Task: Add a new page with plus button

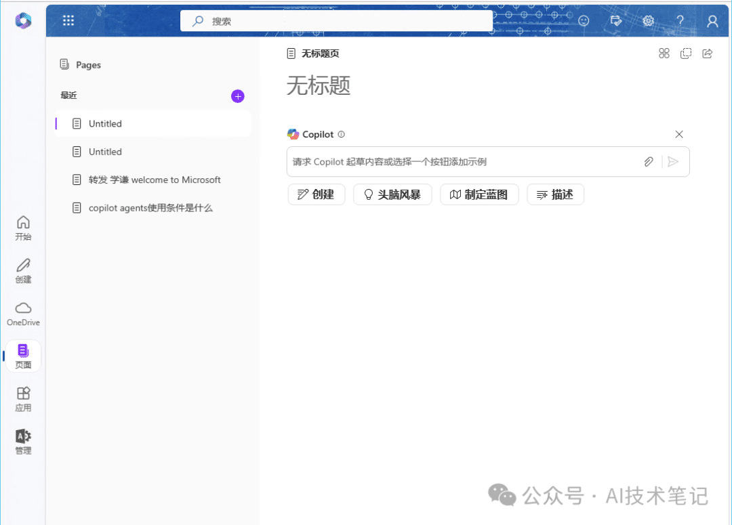Action: pos(238,96)
